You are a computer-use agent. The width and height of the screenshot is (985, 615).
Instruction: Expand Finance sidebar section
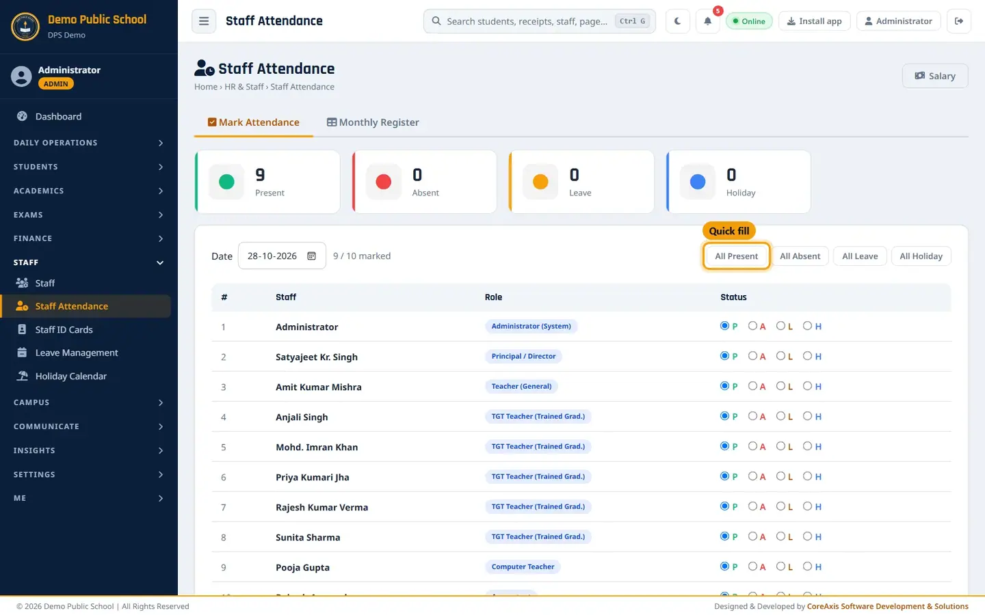[x=89, y=238]
